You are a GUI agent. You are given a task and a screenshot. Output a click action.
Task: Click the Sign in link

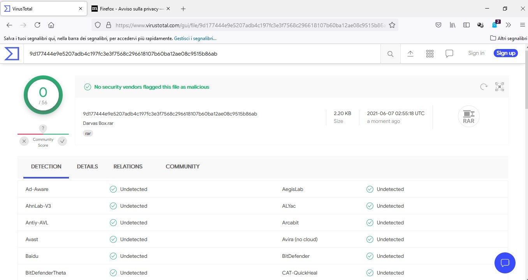(476, 53)
